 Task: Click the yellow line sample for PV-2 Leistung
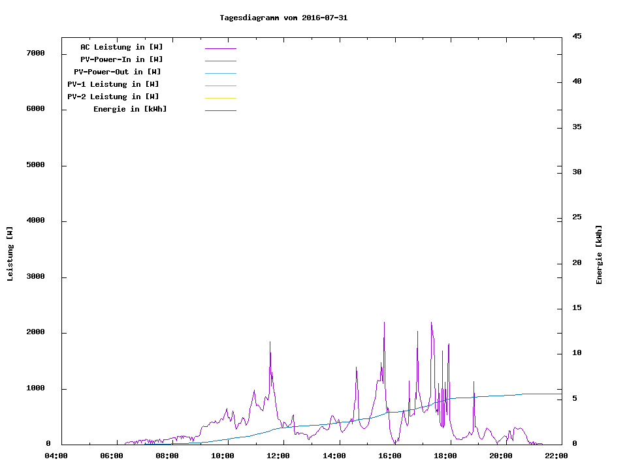click(220, 98)
